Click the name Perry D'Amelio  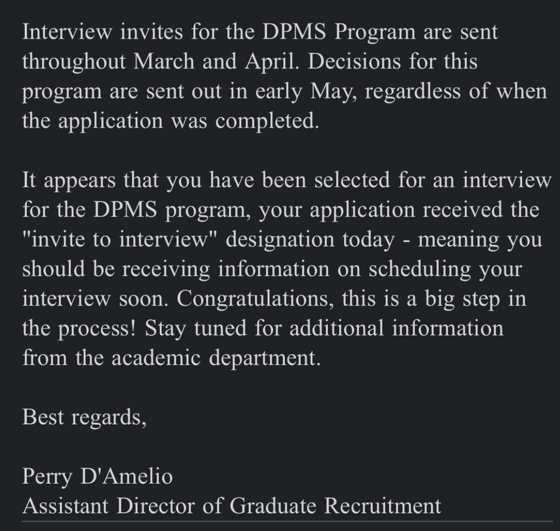coord(97,477)
